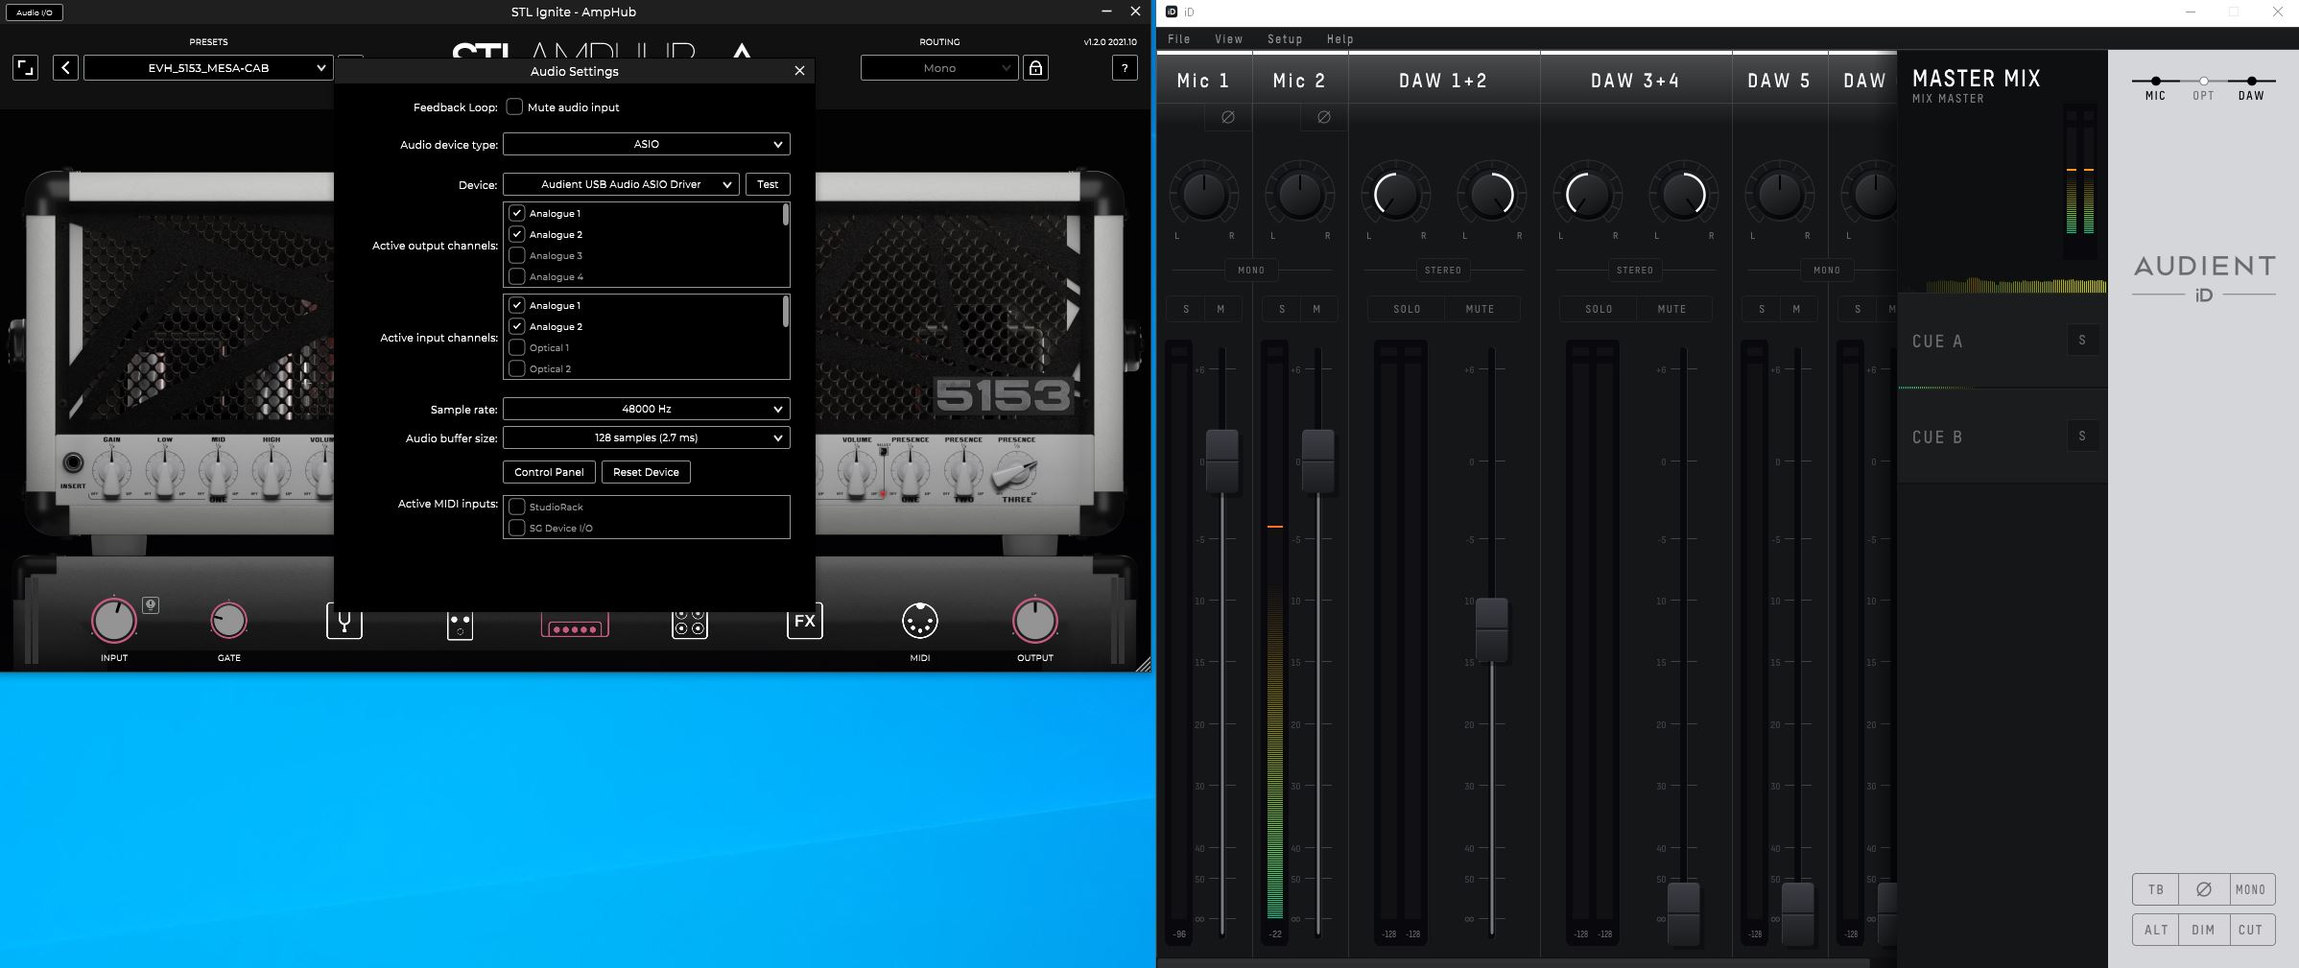Viewport: 2299px width, 968px height.
Task: Open the Audio buffer size dropdown
Action: click(x=647, y=437)
